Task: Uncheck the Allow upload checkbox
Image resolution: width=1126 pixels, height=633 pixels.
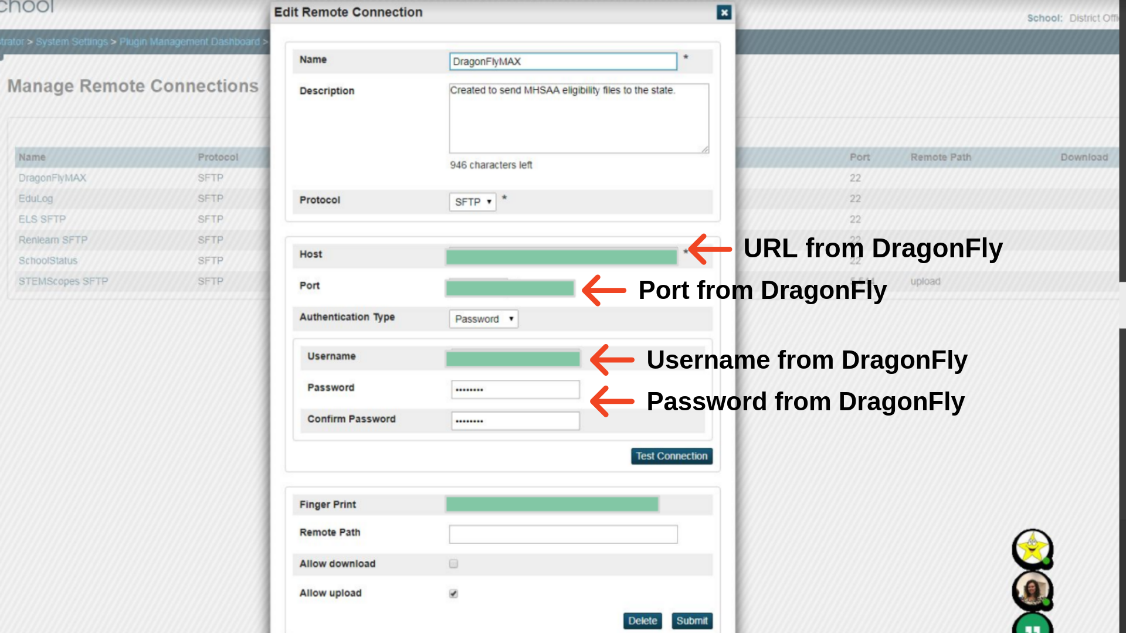Action: tap(453, 594)
